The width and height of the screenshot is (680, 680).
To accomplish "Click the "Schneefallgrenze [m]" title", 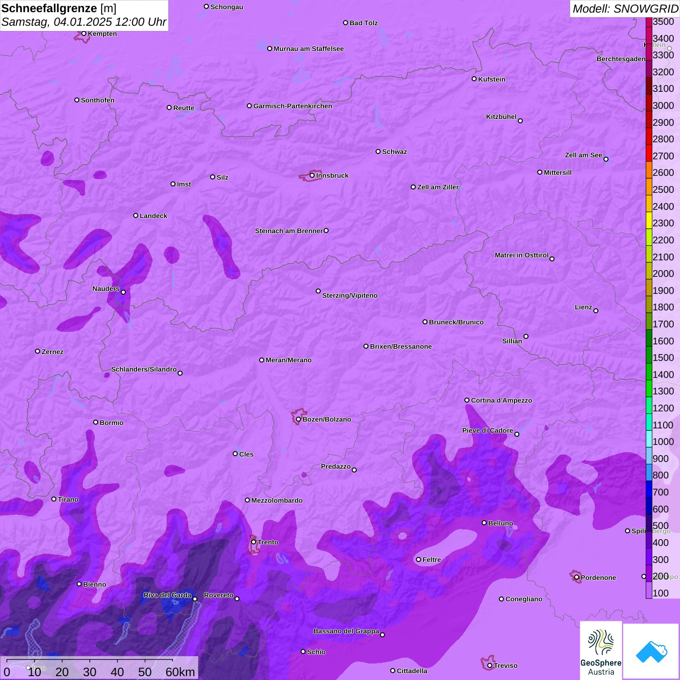I will 59,8.
